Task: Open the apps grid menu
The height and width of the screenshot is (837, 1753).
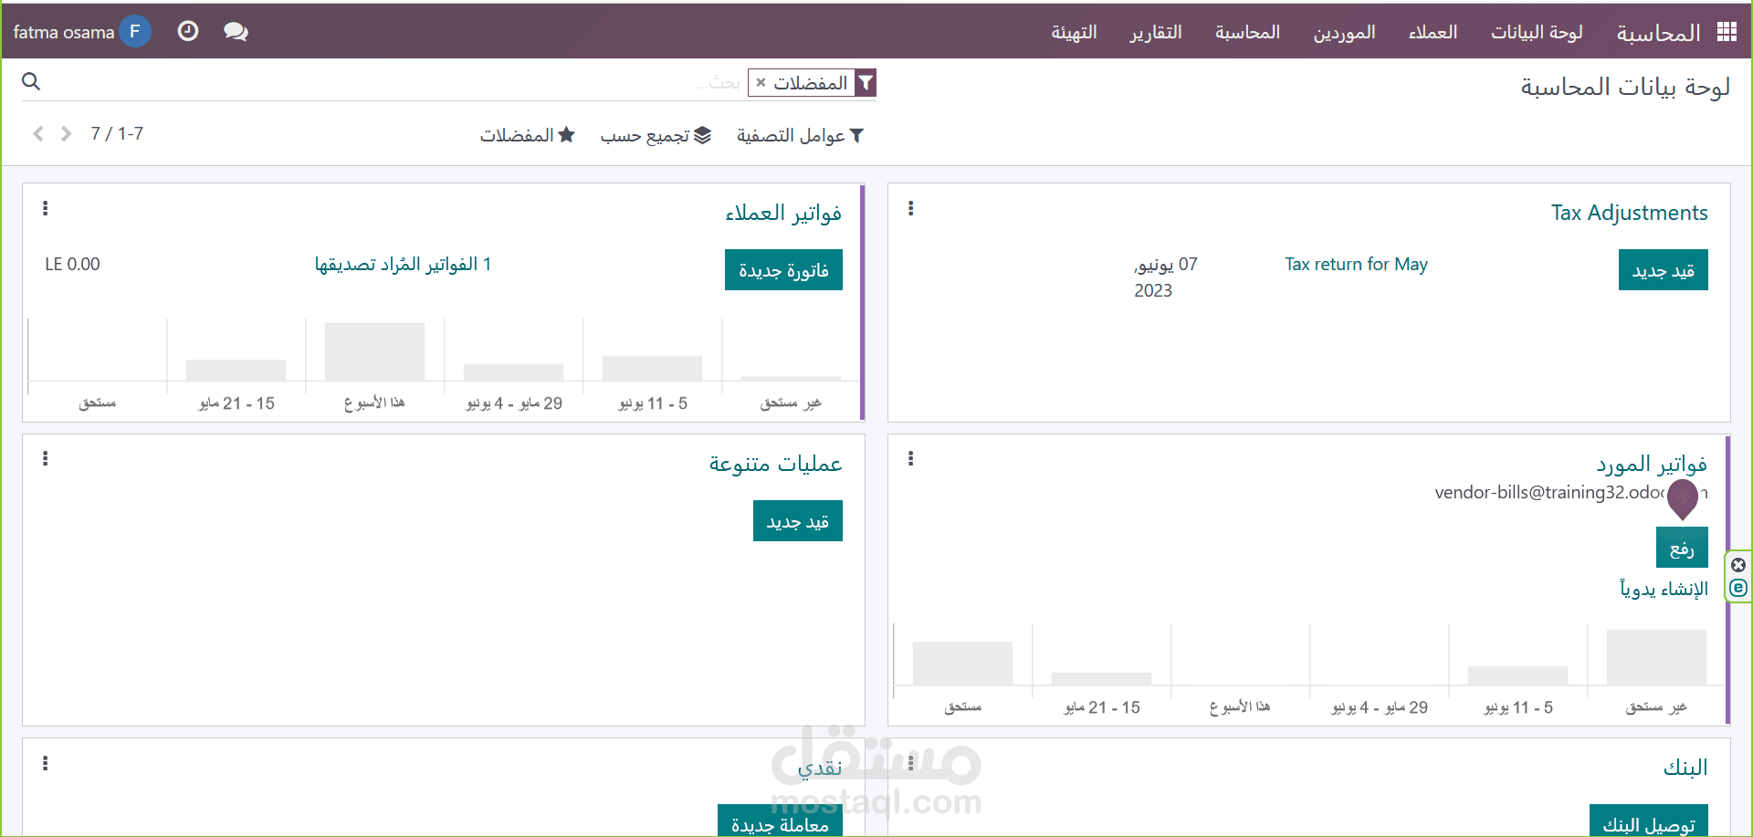Action: point(1726,30)
